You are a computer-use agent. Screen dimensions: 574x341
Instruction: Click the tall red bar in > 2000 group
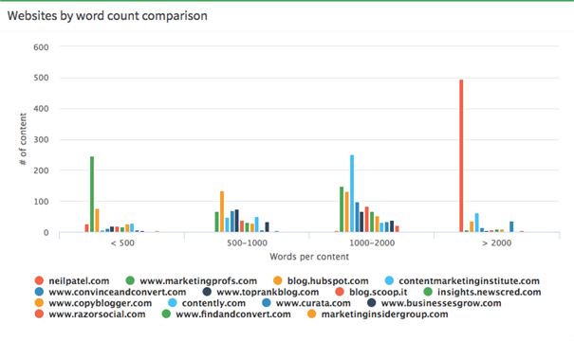coord(461,155)
